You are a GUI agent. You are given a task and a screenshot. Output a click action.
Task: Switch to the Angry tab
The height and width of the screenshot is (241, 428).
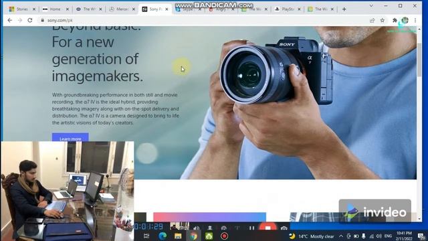221,9
